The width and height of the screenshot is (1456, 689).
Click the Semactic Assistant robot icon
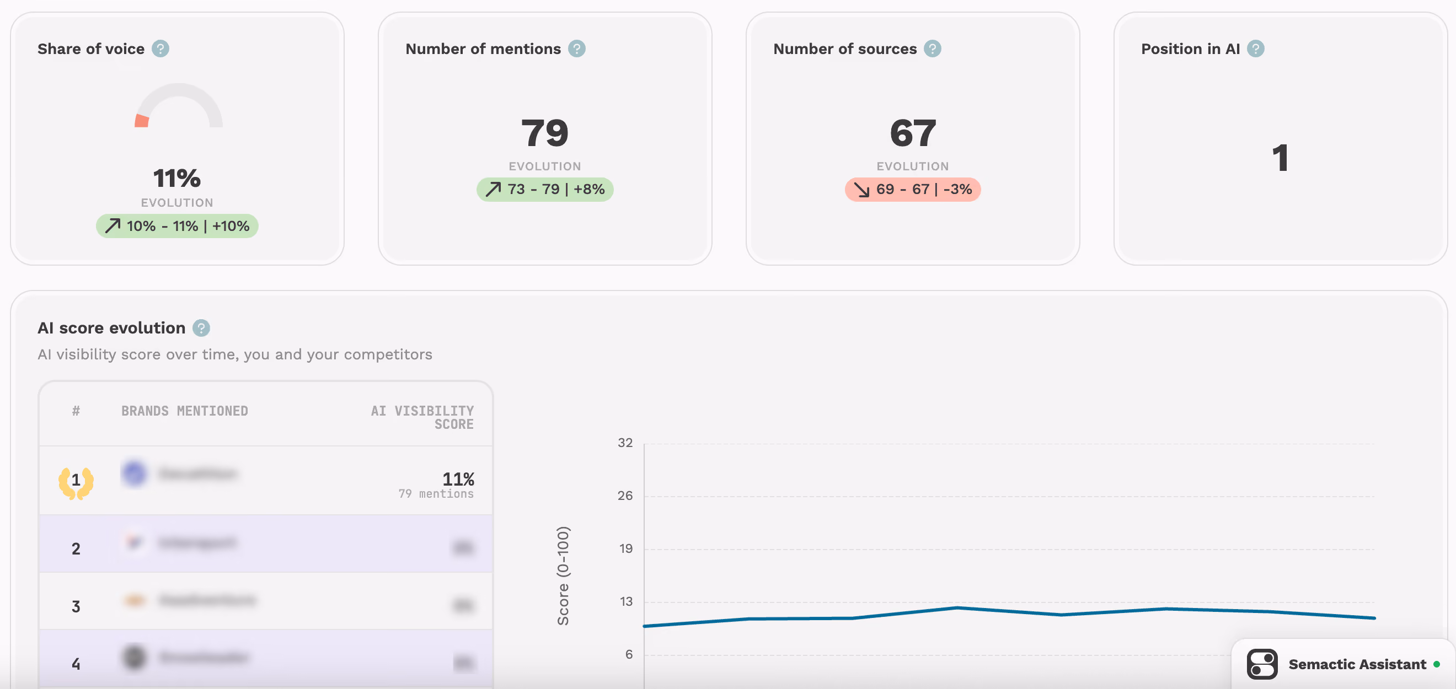click(1262, 664)
